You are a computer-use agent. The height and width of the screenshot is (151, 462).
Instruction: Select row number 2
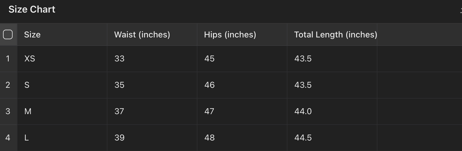(8, 85)
